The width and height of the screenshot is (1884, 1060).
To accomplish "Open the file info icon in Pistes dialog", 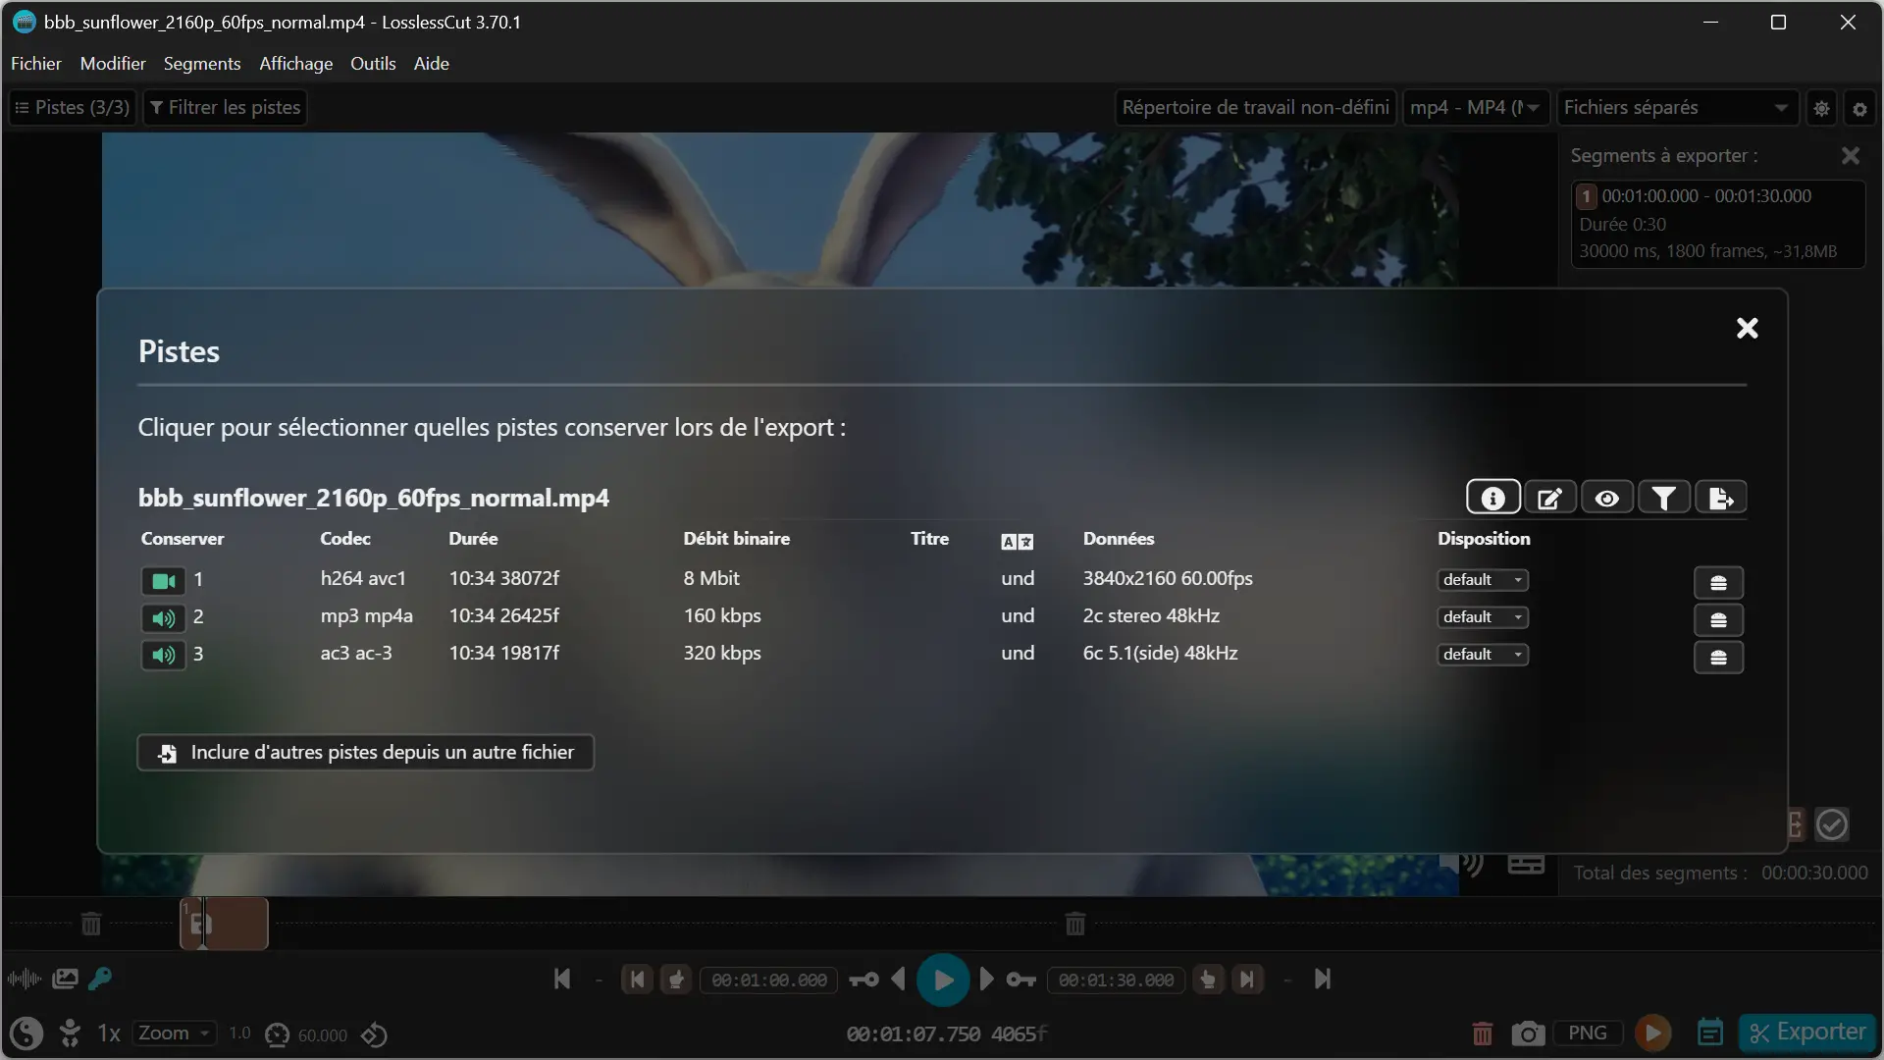I will (x=1492, y=499).
